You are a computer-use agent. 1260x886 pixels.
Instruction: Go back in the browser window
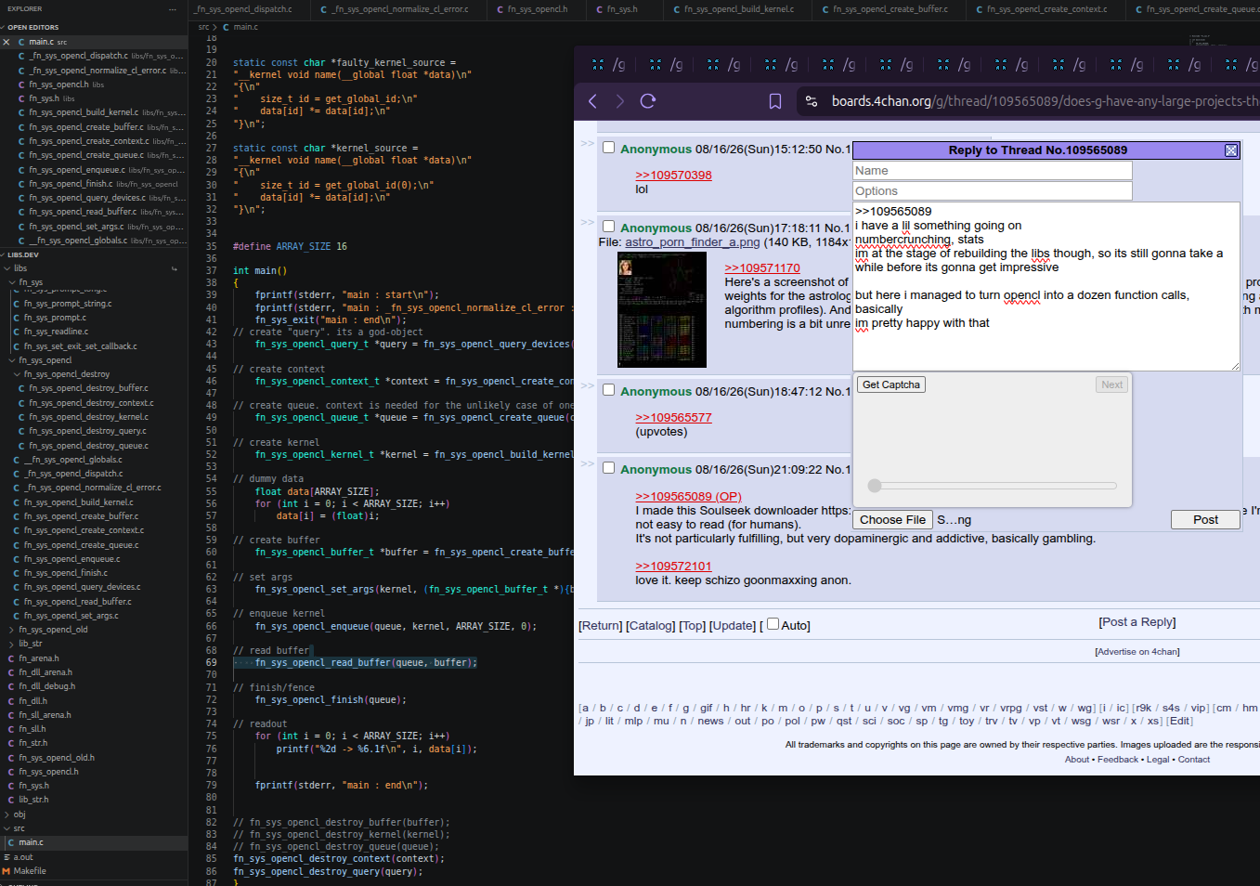click(592, 101)
